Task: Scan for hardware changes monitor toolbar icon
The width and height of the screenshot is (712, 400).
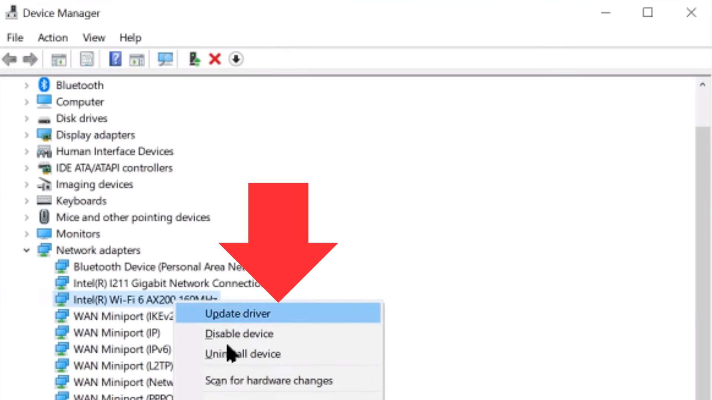Action: tap(165, 59)
